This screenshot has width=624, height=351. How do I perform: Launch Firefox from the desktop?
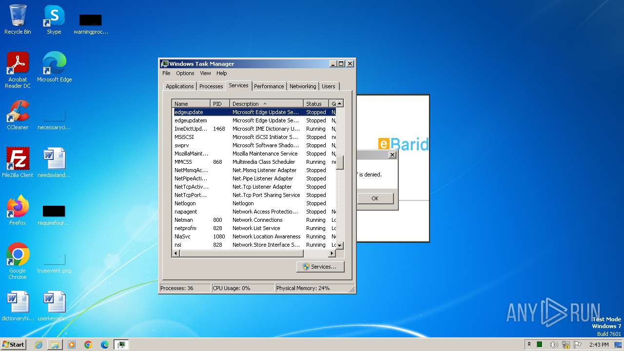coord(18,210)
